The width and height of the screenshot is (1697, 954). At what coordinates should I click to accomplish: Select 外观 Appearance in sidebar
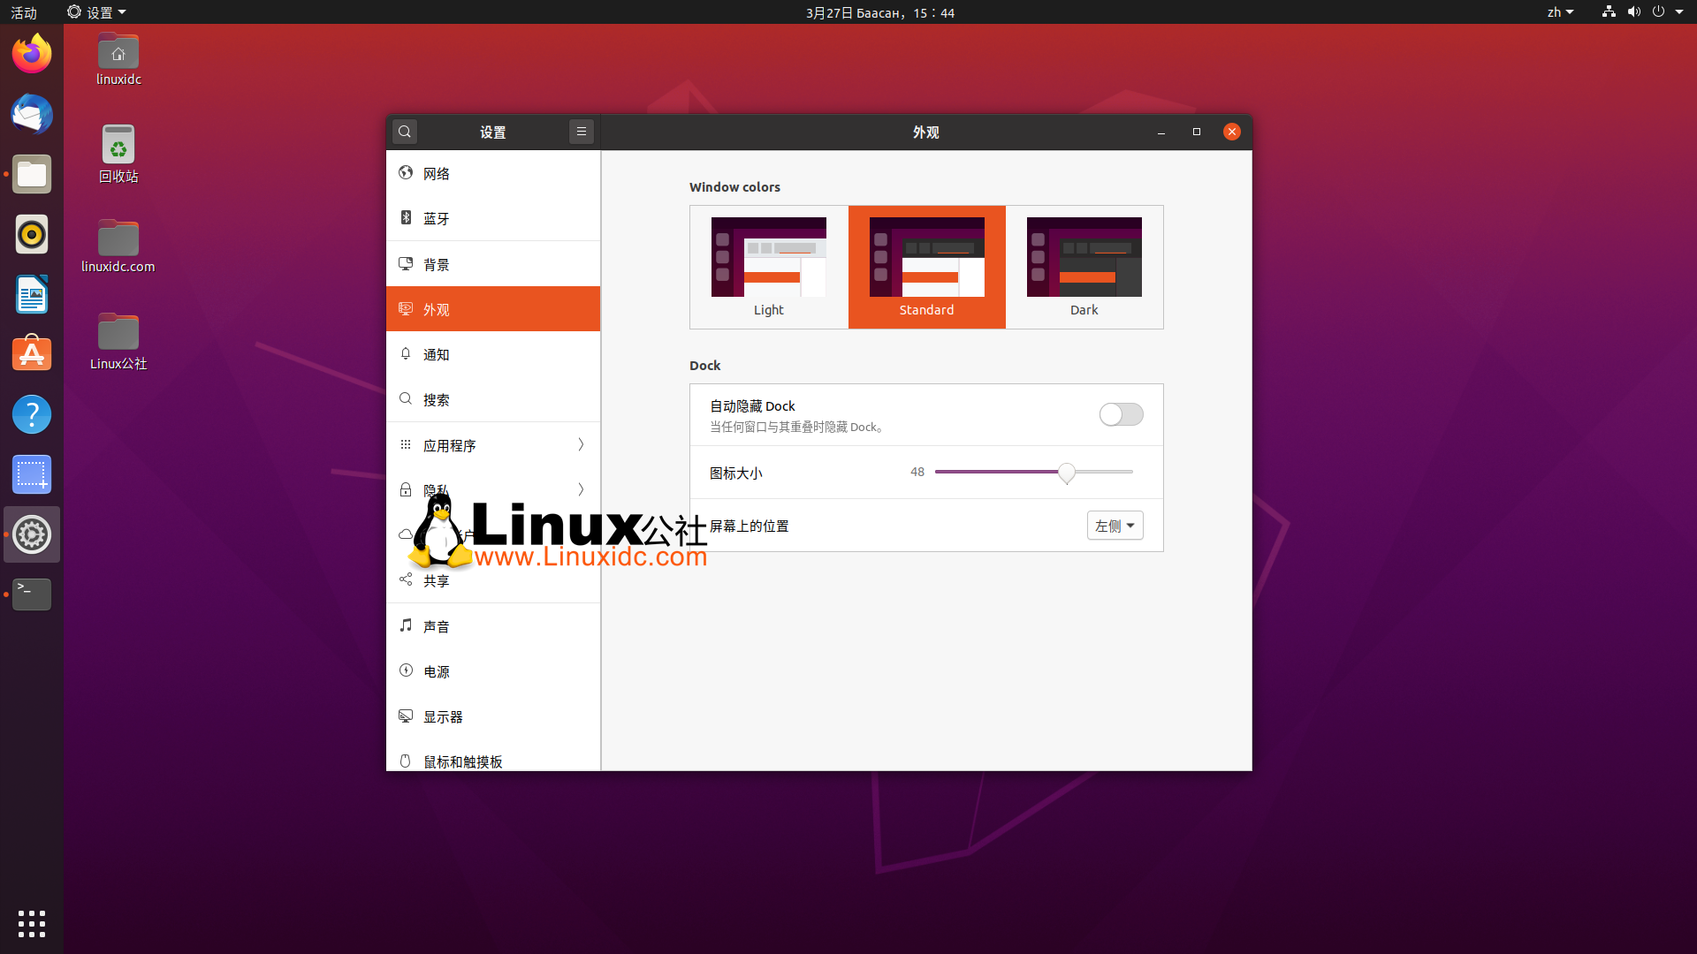[493, 309]
